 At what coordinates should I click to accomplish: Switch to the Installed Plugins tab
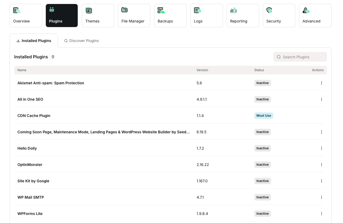click(34, 41)
